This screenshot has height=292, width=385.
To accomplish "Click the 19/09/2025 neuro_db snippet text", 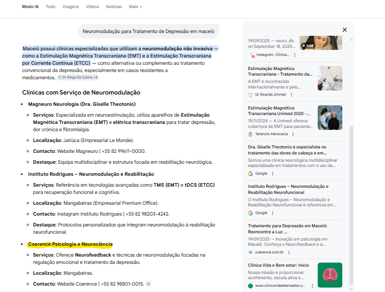I will [x=272, y=44].
